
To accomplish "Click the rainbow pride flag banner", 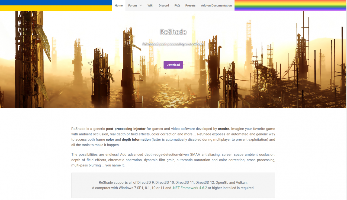I will coord(290,5).
